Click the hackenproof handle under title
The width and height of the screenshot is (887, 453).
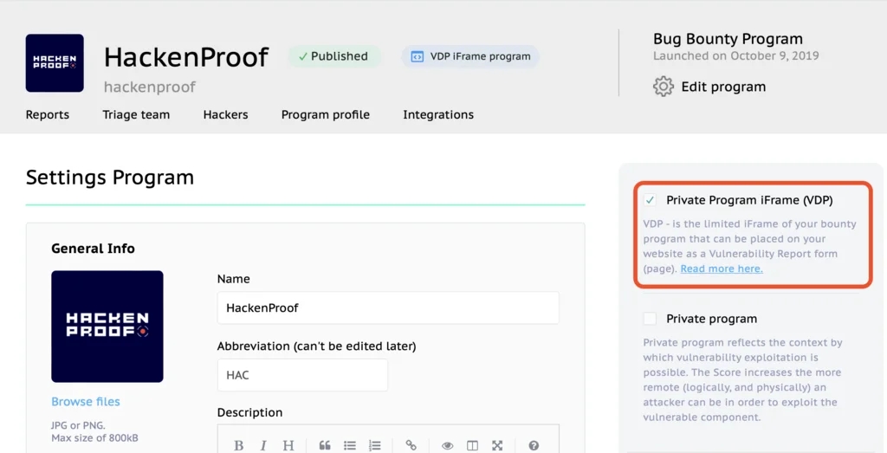(x=149, y=87)
